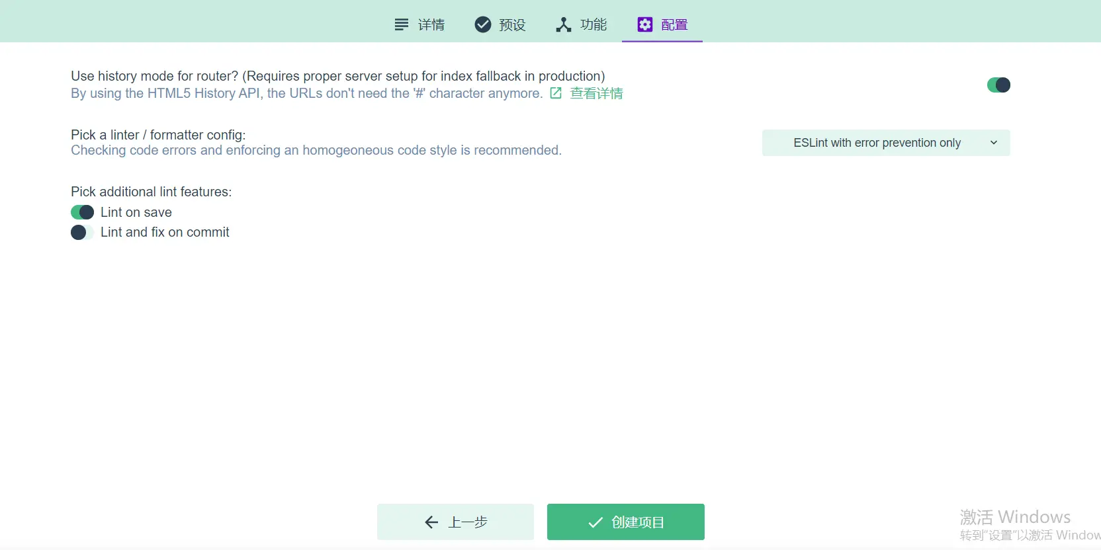Disable history mode for router toggle
Screen dimensions: 1101x550
[998, 85]
